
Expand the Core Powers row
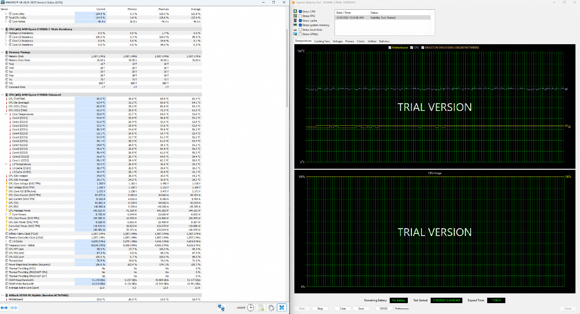click(6, 214)
